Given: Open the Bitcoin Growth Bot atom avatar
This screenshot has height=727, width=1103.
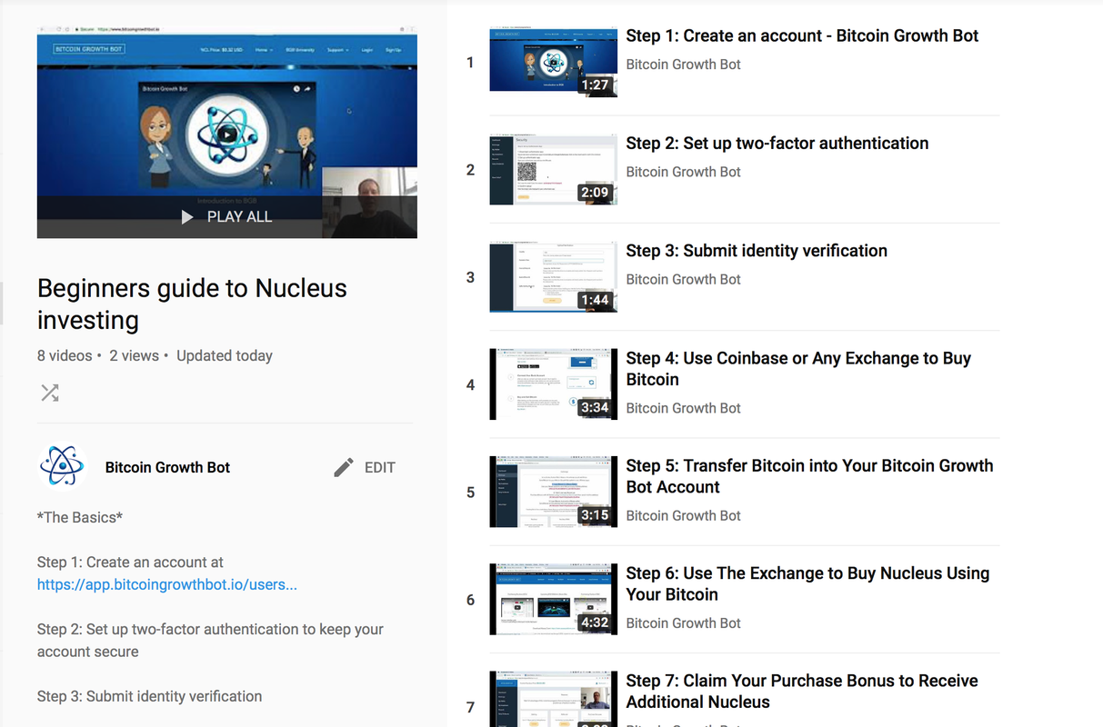Looking at the screenshot, I should coord(62,467).
